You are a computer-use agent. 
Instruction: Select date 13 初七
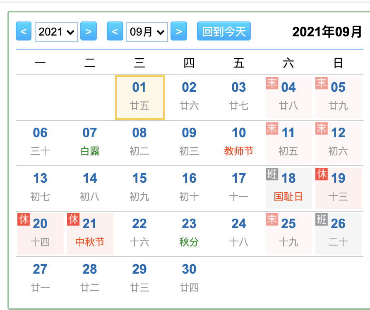point(40,188)
